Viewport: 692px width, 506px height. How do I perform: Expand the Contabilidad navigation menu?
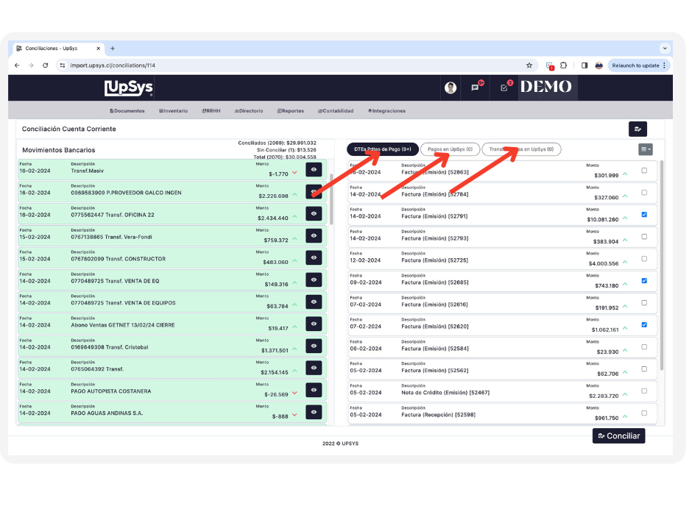(x=336, y=111)
